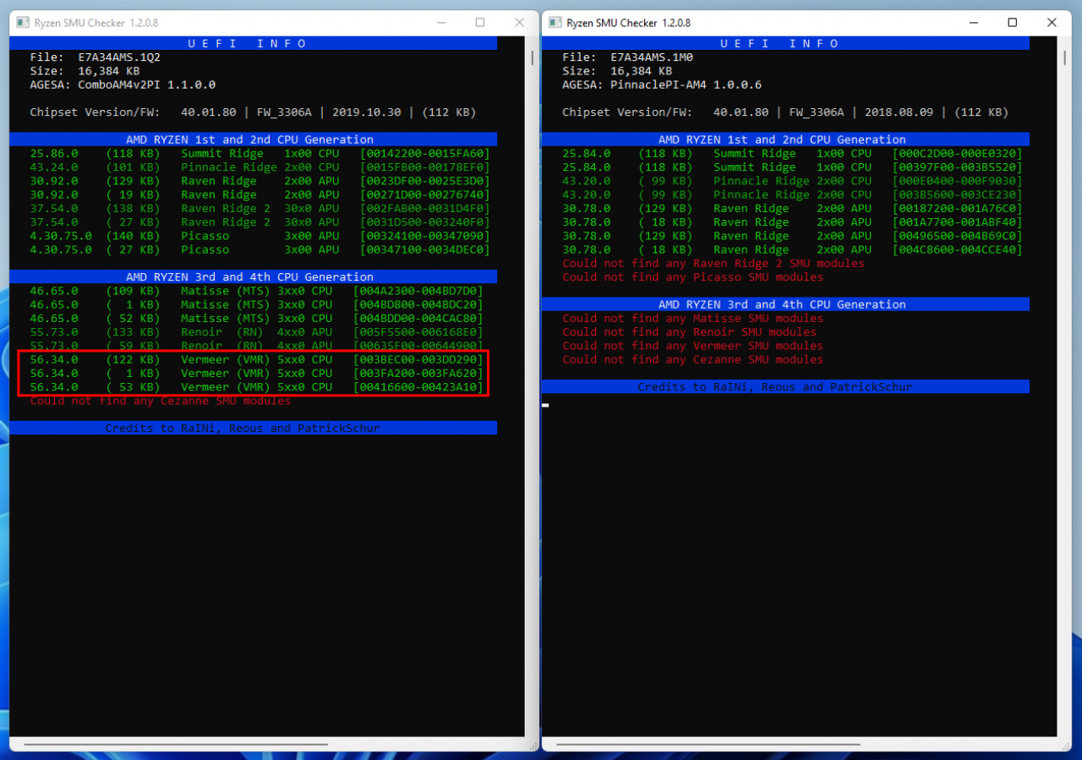The height and width of the screenshot is (760, 1082).
Task: Click UEFI INFO header in left window
Action: coord(254,43)
